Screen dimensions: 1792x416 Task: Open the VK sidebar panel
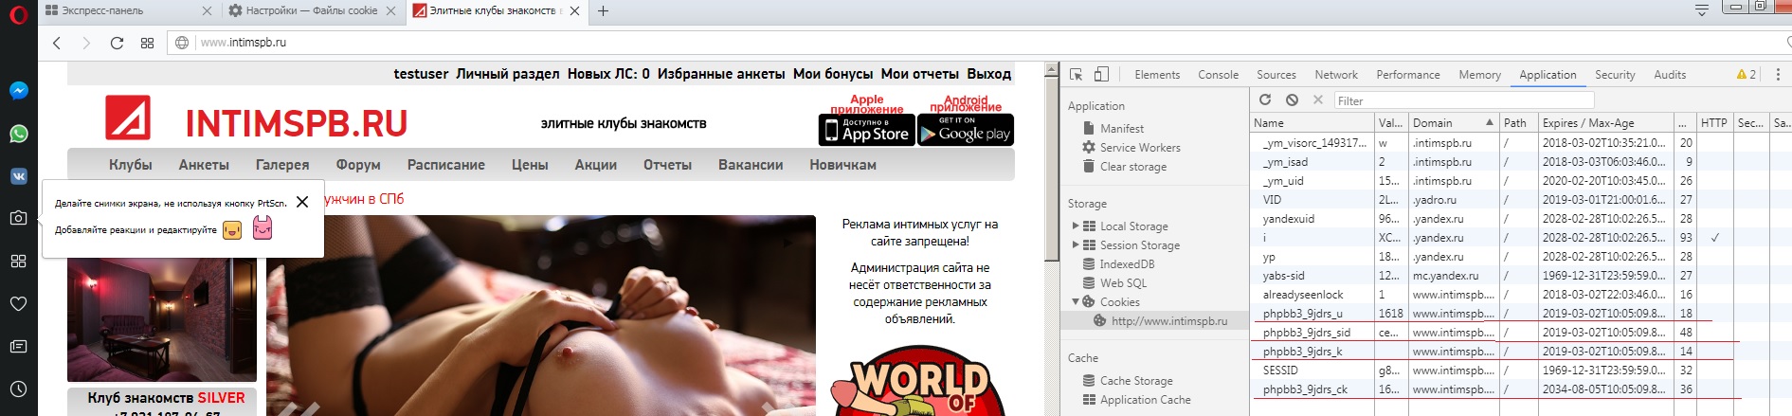click(x=18, y=176)
